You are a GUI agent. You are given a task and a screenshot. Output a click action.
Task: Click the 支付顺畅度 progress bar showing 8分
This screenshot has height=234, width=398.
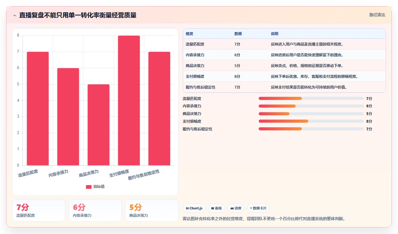click(x=311, y=121)
